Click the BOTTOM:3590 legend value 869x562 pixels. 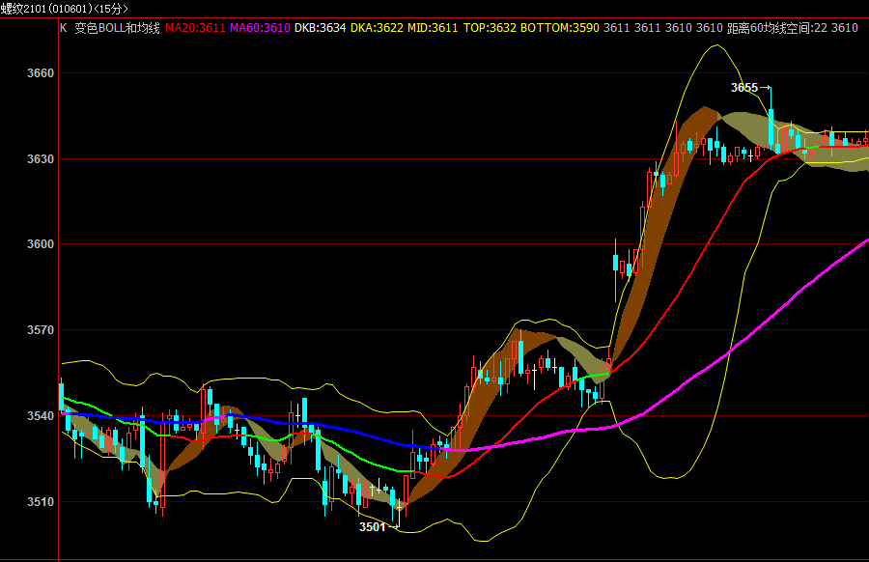[x=560, y=28]
